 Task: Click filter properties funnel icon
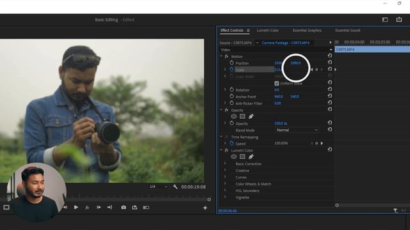pos(395,210)
